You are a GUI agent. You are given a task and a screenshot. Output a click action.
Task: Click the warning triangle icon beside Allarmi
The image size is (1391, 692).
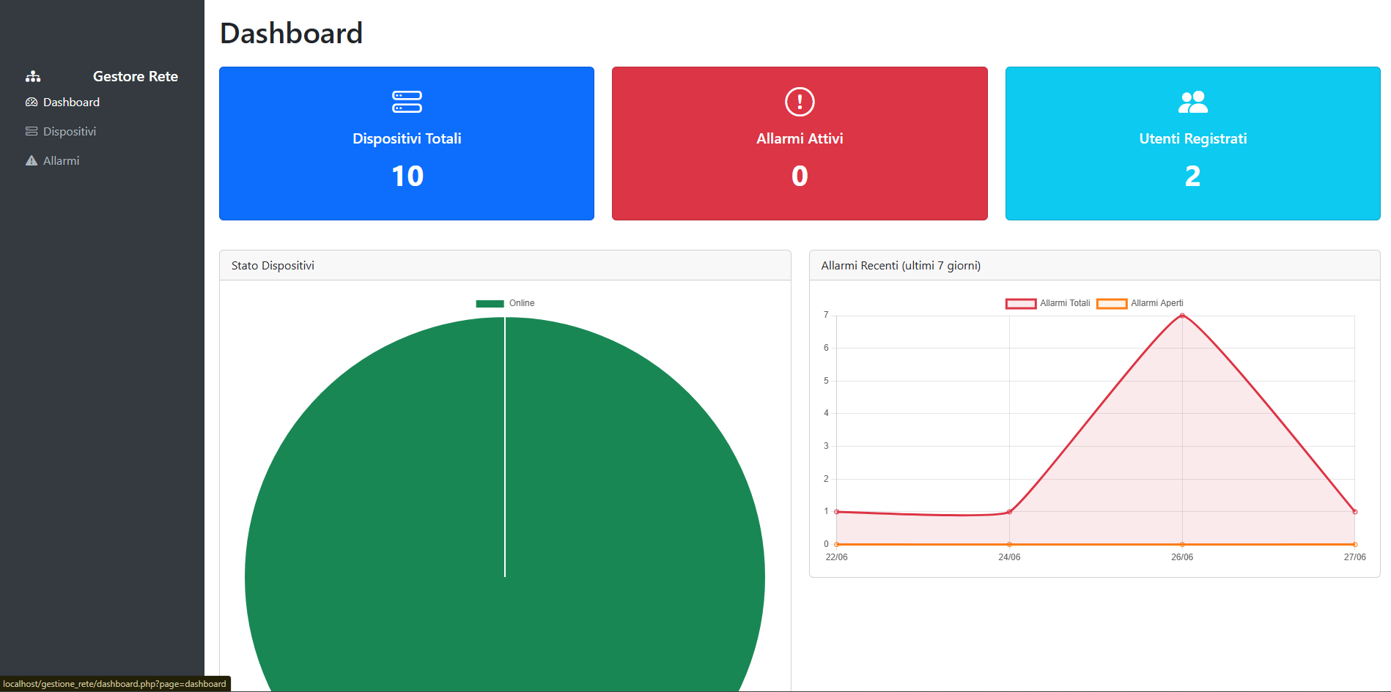tap(31, 160)
